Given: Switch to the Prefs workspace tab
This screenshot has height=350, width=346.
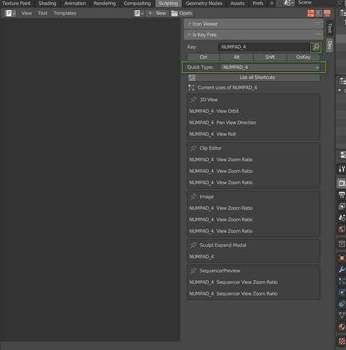Looking at the screenshot, I should click(x=258, y=3).
